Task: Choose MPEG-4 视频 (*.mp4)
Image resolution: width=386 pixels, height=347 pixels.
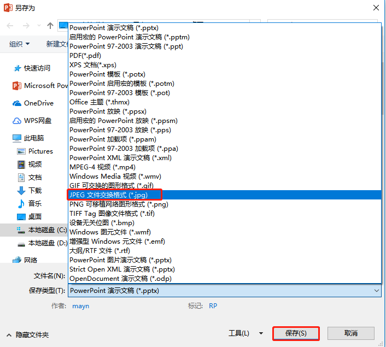Action: coord(225,167)
